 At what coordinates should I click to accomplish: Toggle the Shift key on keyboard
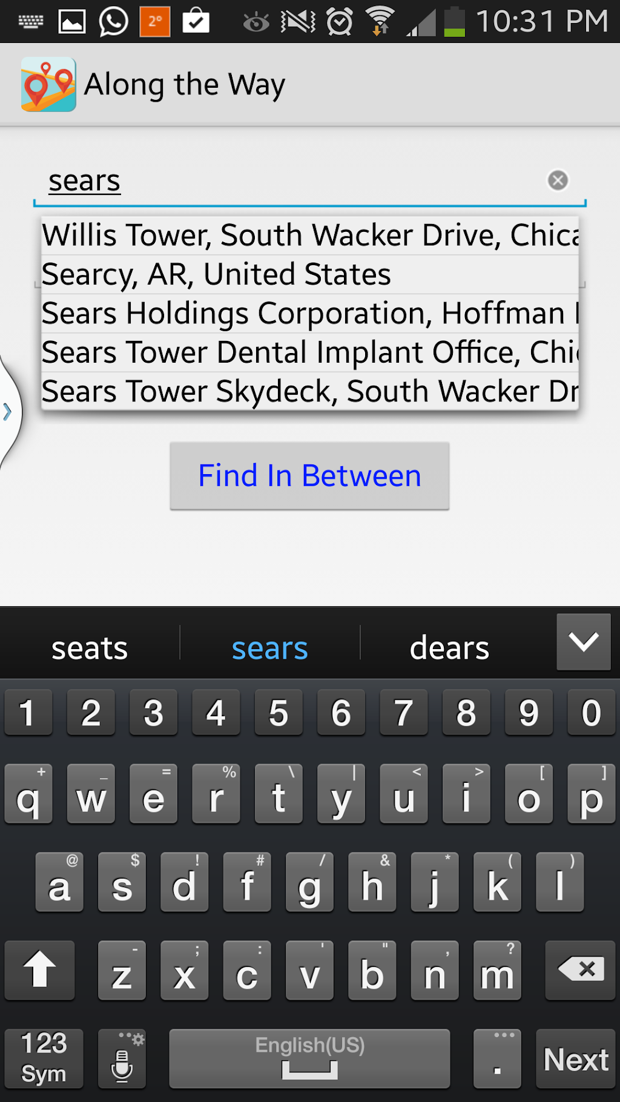click(x=40, y=969)
